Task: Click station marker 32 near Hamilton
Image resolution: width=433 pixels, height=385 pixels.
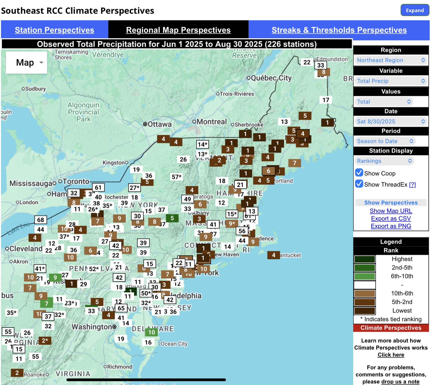Action: [74, 193]
